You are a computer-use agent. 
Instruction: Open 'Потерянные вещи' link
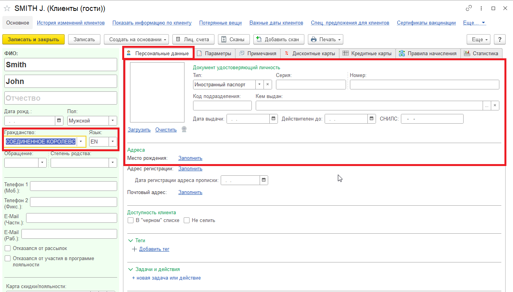220,23
